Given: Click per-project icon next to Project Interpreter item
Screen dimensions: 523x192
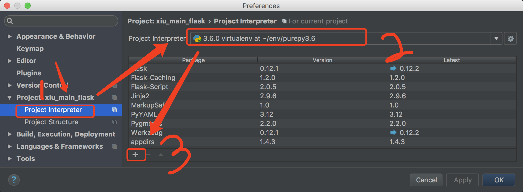Looking at the screenshot, I should (x=114, y=110).
